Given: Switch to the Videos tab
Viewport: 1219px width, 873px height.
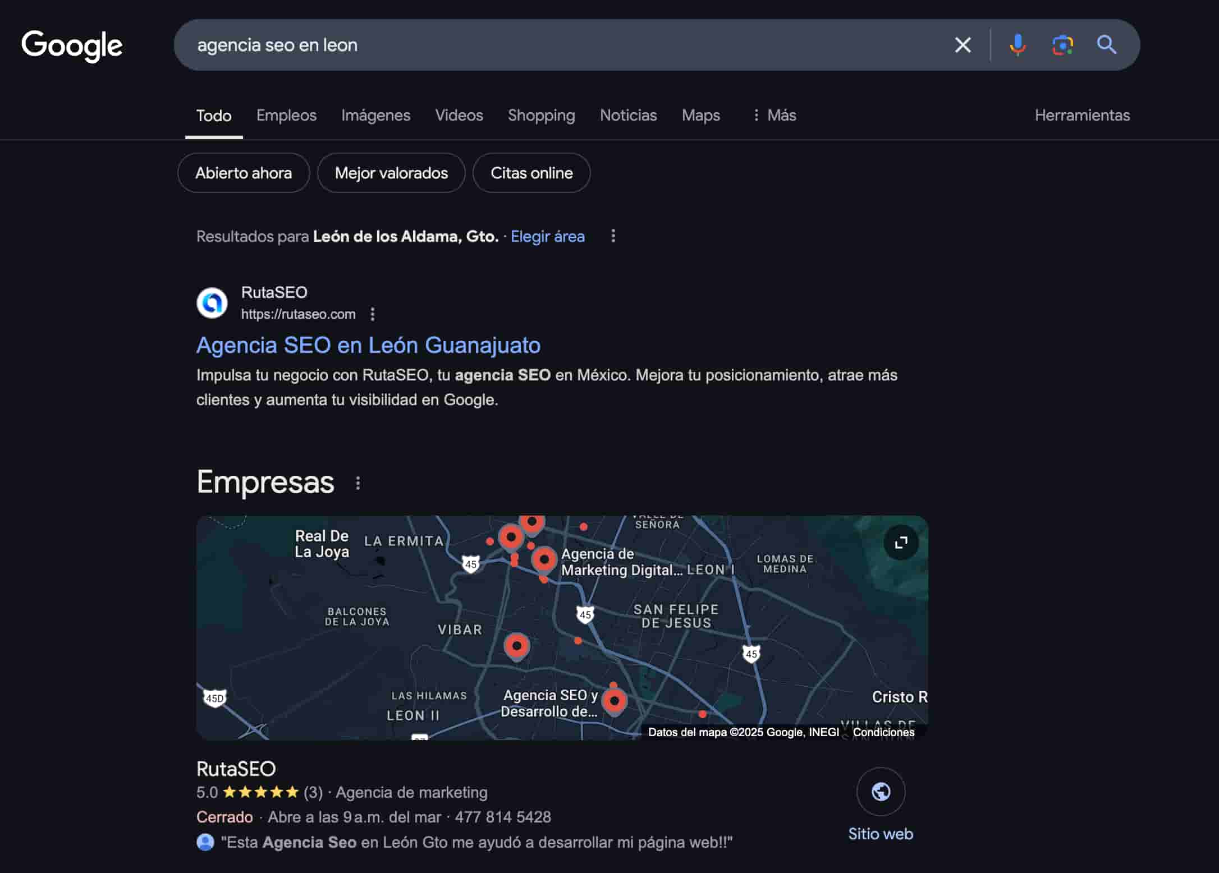Looking at the screenshot, I should 459,116.
